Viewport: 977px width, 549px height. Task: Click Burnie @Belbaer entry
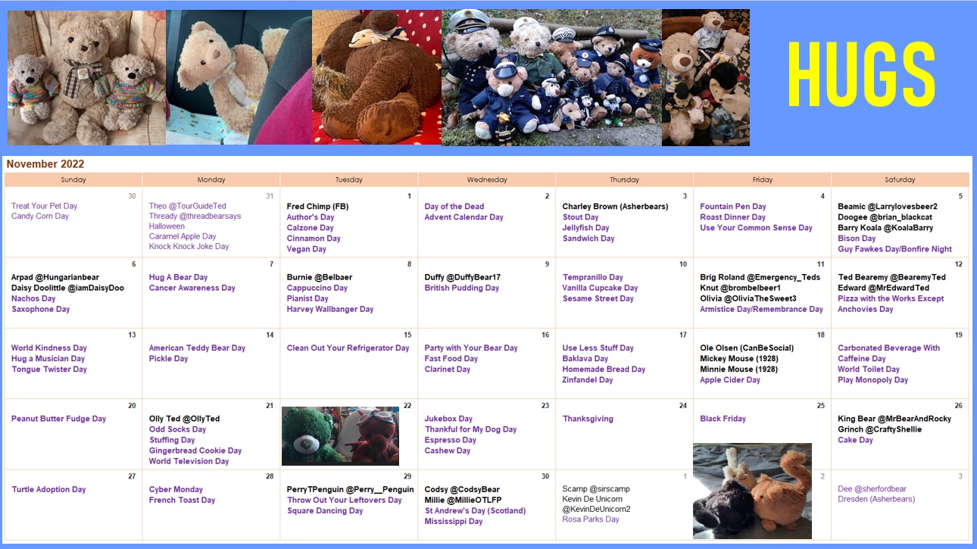tap(320, 277)
